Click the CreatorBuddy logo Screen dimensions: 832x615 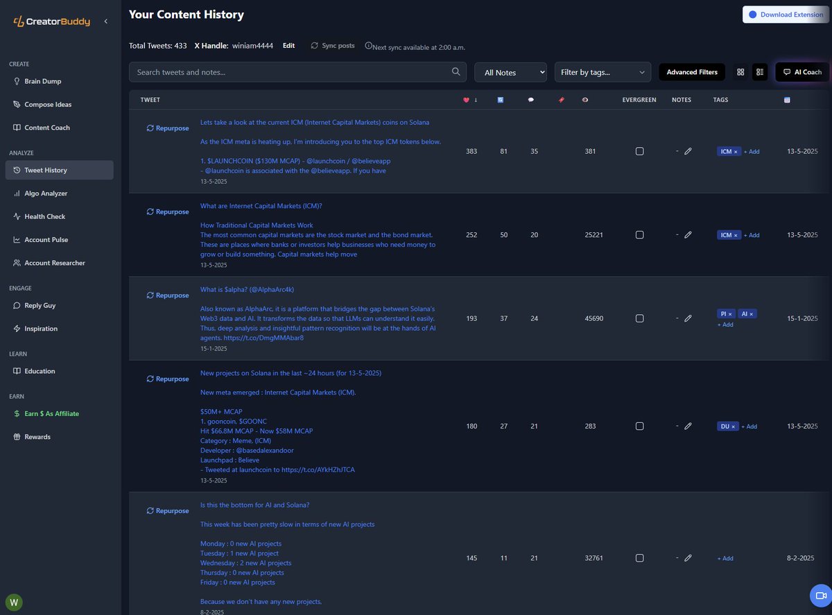click(52, 21)
